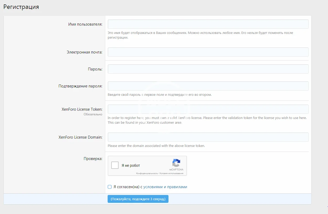The width and height of the screenshot is (328, 214).
Task: Click the "XenForo License Domain:" label
Action: click(80, 137)
